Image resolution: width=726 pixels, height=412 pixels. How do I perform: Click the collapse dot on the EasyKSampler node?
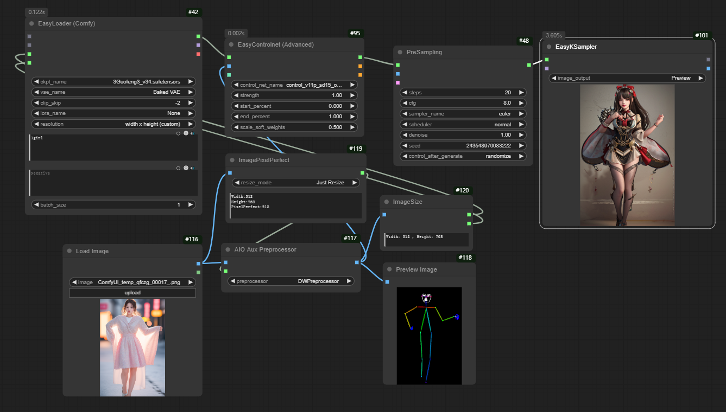click(549, 47)
